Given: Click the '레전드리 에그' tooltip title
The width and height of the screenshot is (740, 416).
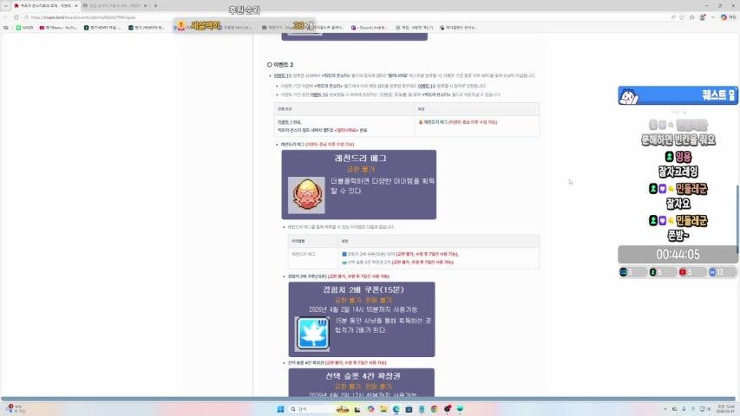Looking at the screenshot, I should pos(361,159).
